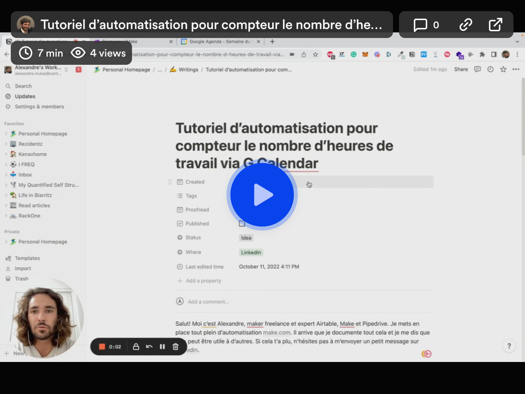Open Trash in the sidebar
Viewport: 525px width, 394px height.
(x=21, y=279)
